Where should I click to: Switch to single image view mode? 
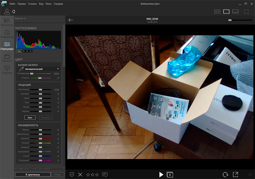[226, 11]
